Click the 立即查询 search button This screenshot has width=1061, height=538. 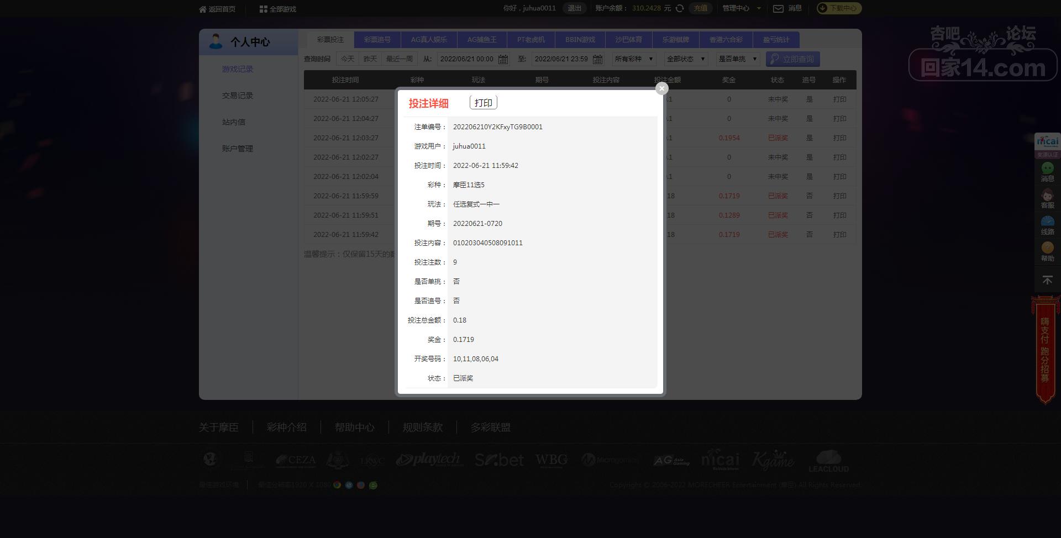point(792,59)
